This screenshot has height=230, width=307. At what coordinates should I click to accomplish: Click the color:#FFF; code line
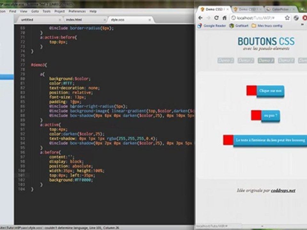click(62, 83)
